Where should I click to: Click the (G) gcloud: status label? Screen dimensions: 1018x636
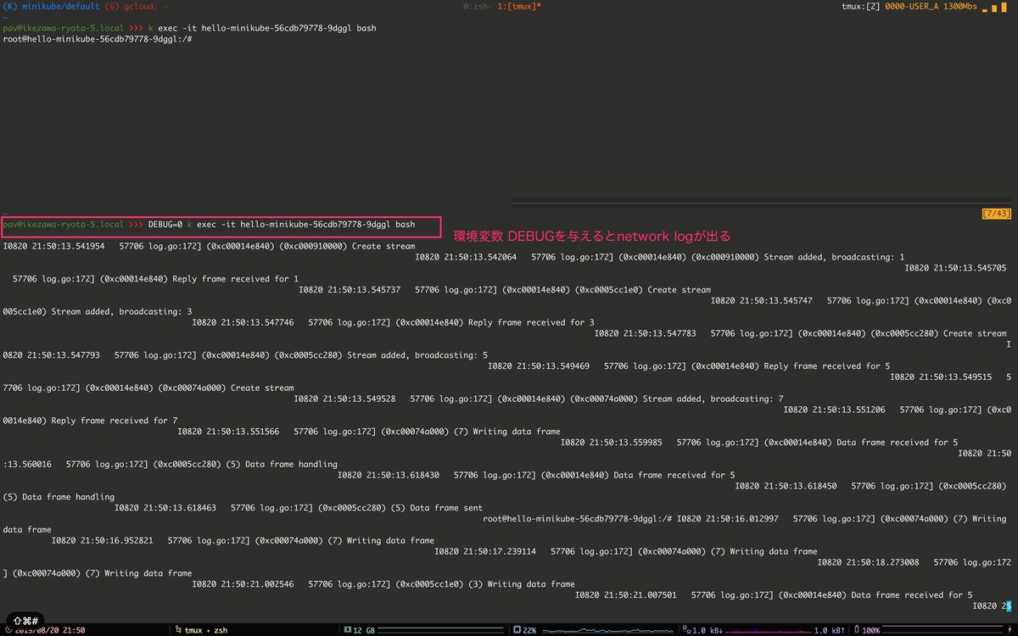pyautogui.click(x=137, y=7)
